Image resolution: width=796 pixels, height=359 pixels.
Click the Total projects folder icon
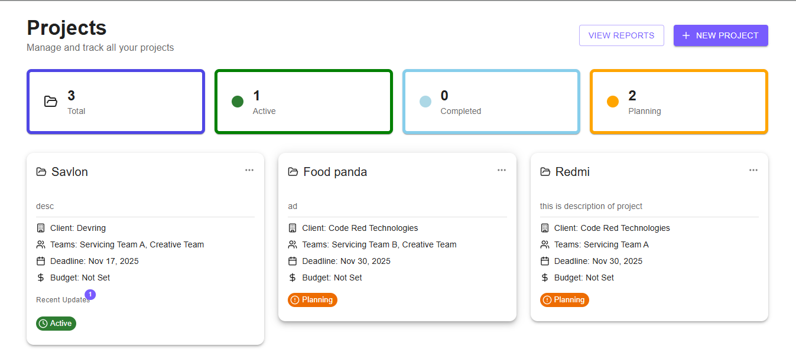point(51,102)
